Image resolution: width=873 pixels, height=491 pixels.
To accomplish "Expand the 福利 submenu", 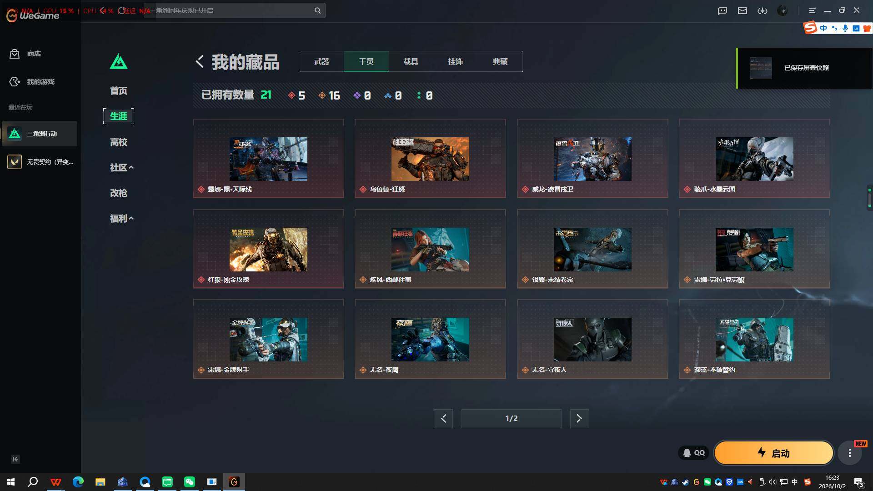I will coord(122,219).
